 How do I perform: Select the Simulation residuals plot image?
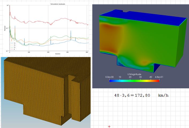pos(46,29)
